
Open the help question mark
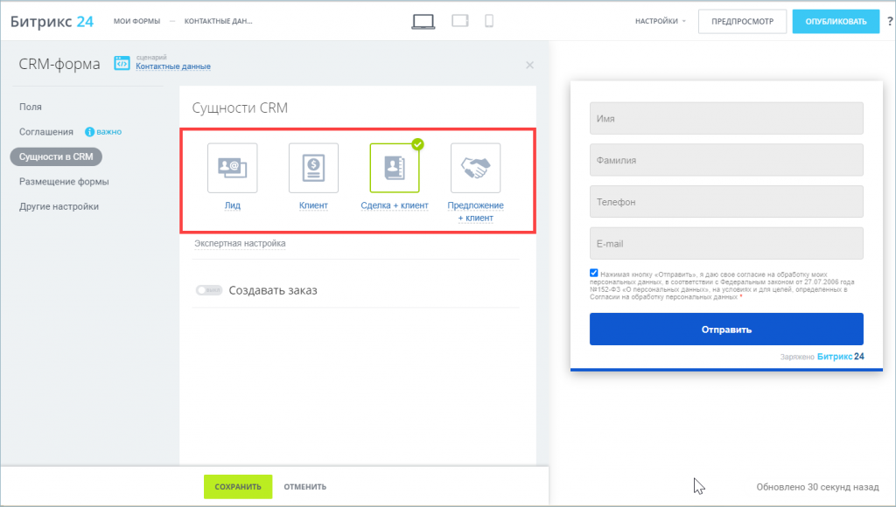tap(890, 22)
